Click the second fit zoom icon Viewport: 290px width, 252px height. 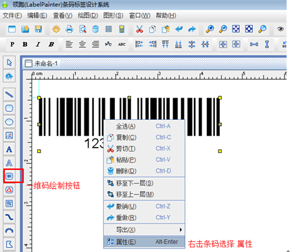(249, 29)
